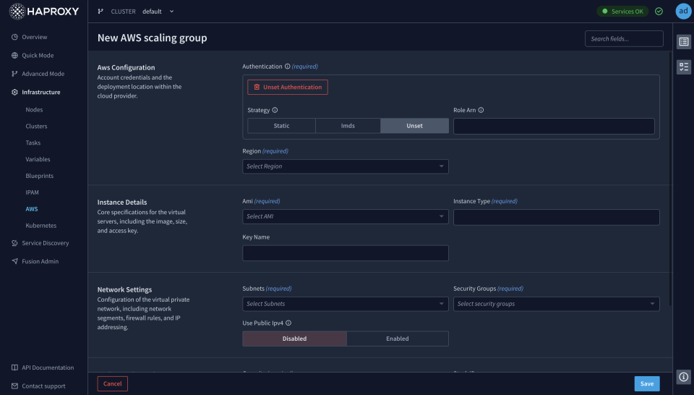This screenshot has width=694, height=395.
Task: Click the Infrastructure sidebar label
Action: coord(41,92)
